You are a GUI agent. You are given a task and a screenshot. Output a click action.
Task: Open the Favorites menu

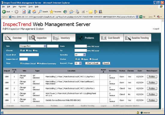(22, 7)
